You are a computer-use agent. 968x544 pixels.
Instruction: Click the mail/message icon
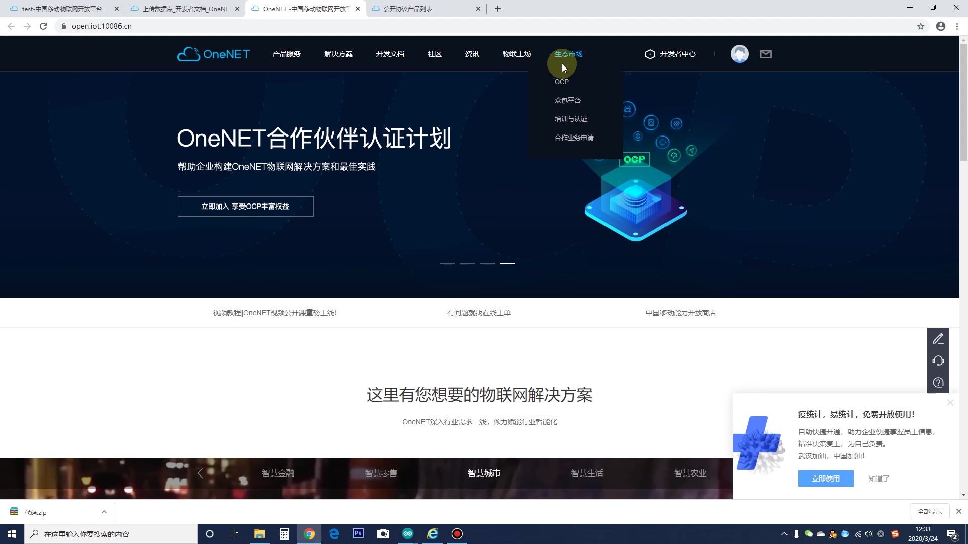coord(766,54)
